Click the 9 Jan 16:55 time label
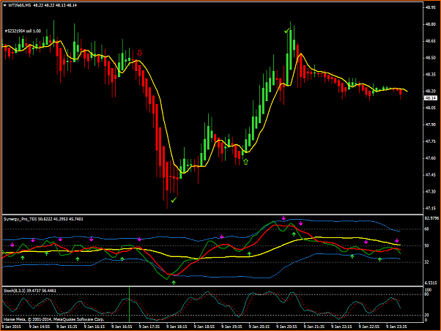The height and width of the screenshot is (331, 441). pyautogui.click(x=122, y=327)
